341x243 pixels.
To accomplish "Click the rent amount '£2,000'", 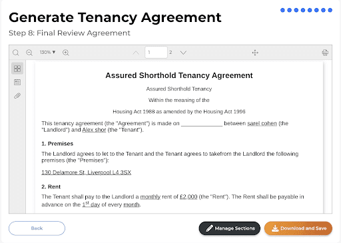I will (188, 197).
